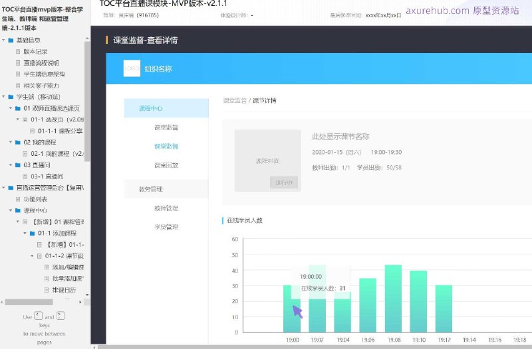Click the 进行中 status badge
This screenshot has height=349, width=532.
click(284, 182)
